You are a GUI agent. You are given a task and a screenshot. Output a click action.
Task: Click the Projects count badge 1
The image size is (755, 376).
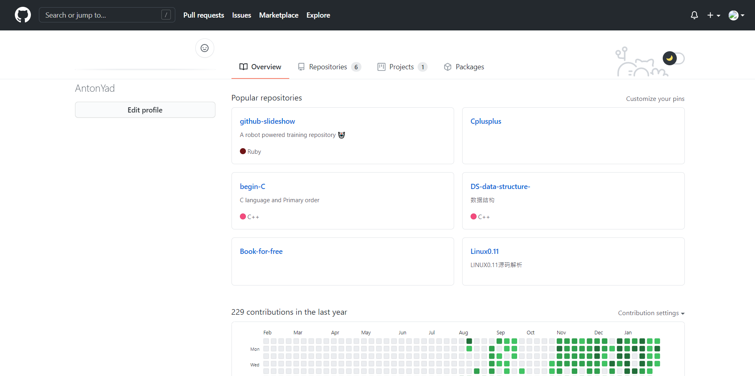pos(422,67)
